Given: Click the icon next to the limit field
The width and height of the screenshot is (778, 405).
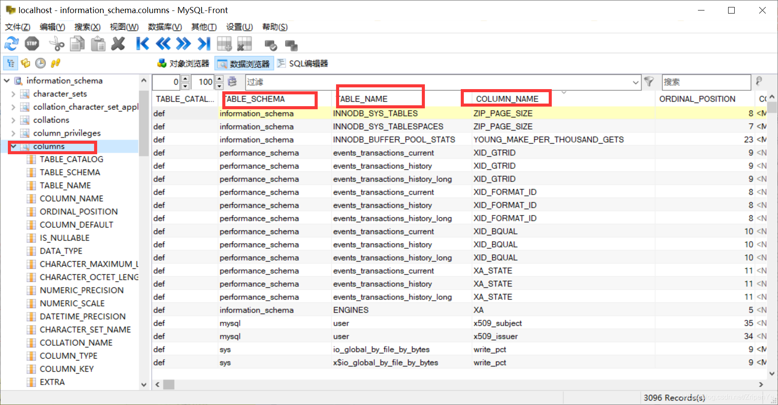Looking at the screenshot, I should (232, 82).
